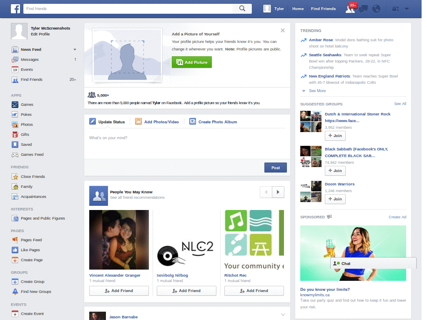
Task: Open the notifications globe icon
Action: point(377,9)
